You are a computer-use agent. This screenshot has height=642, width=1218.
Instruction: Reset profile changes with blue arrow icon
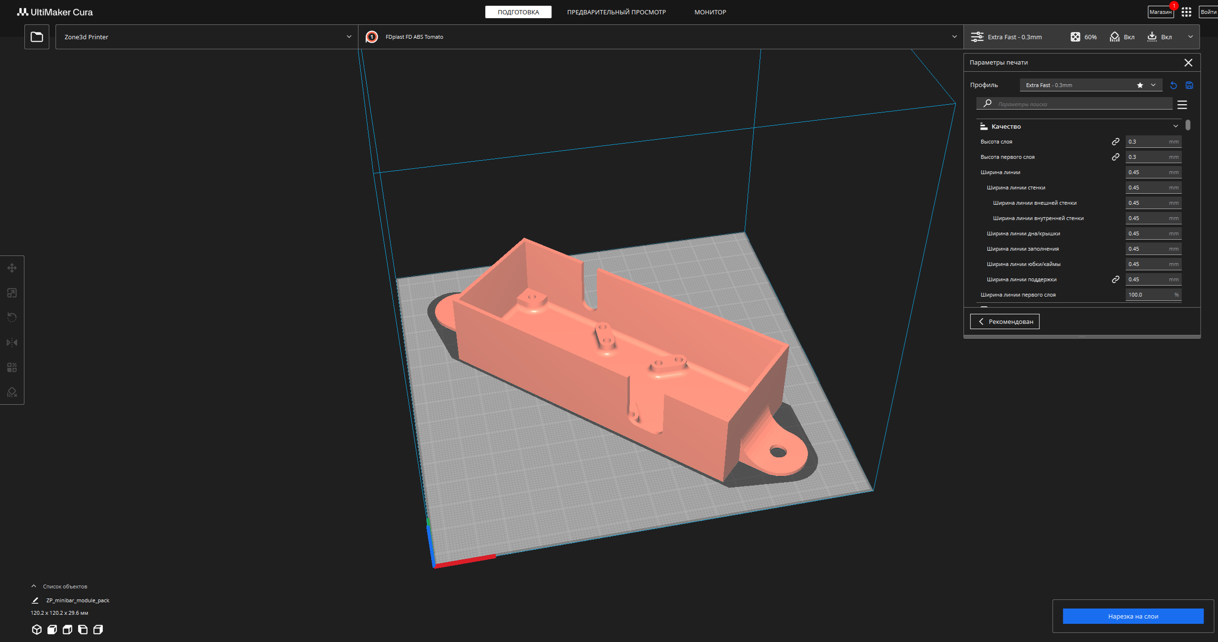point(1173,85)
